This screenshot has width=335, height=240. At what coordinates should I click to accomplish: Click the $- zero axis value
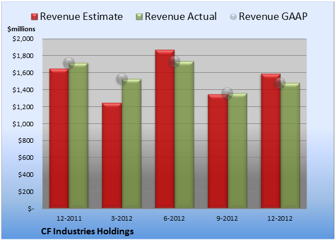[x=31, y=209]
